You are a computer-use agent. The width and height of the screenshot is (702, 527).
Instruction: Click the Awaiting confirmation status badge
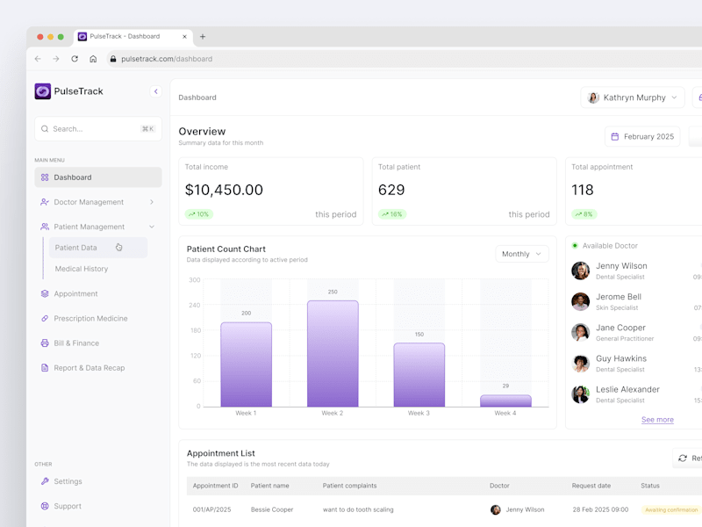(671, 510)
